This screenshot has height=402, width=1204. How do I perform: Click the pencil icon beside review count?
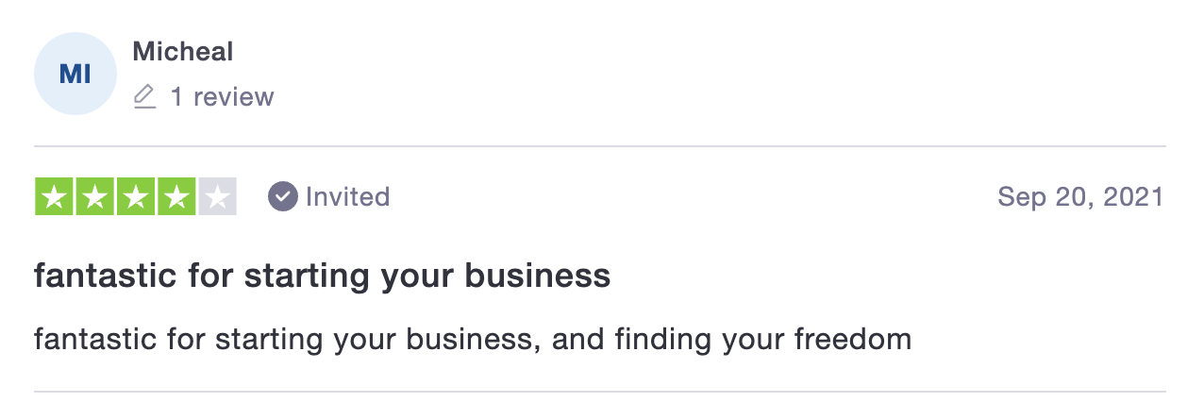pos(144,96)
